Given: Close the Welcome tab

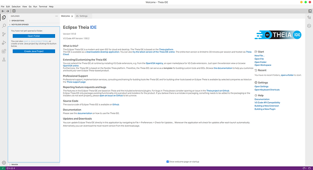Looking at the screenshot, I should coord(72,16).
